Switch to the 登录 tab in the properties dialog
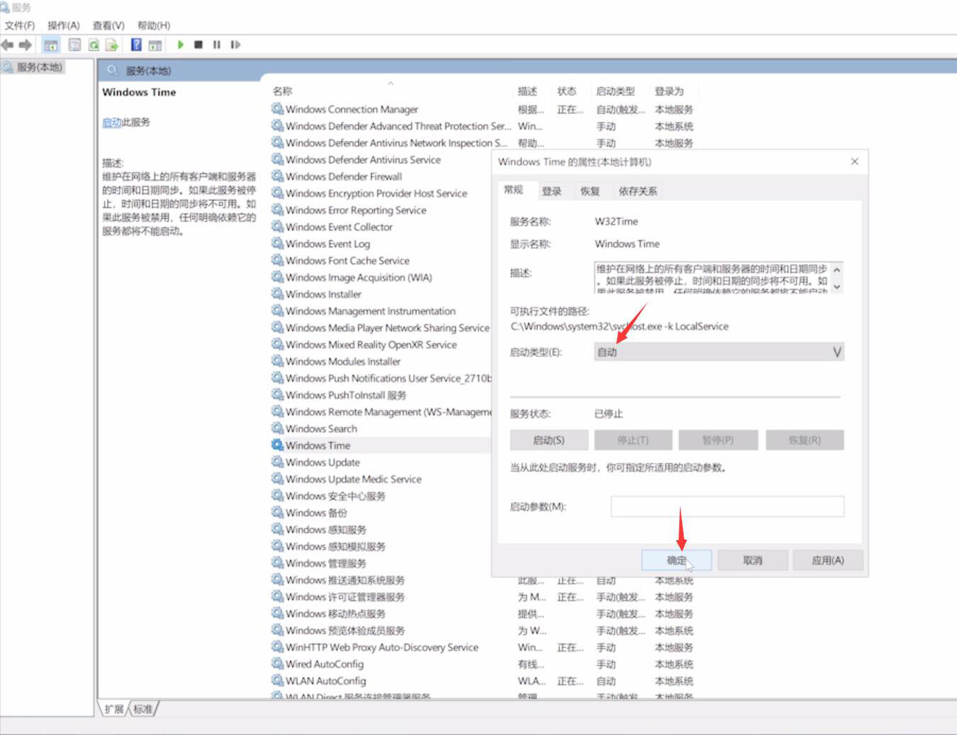The image size is (957, 735). point(551,191)
